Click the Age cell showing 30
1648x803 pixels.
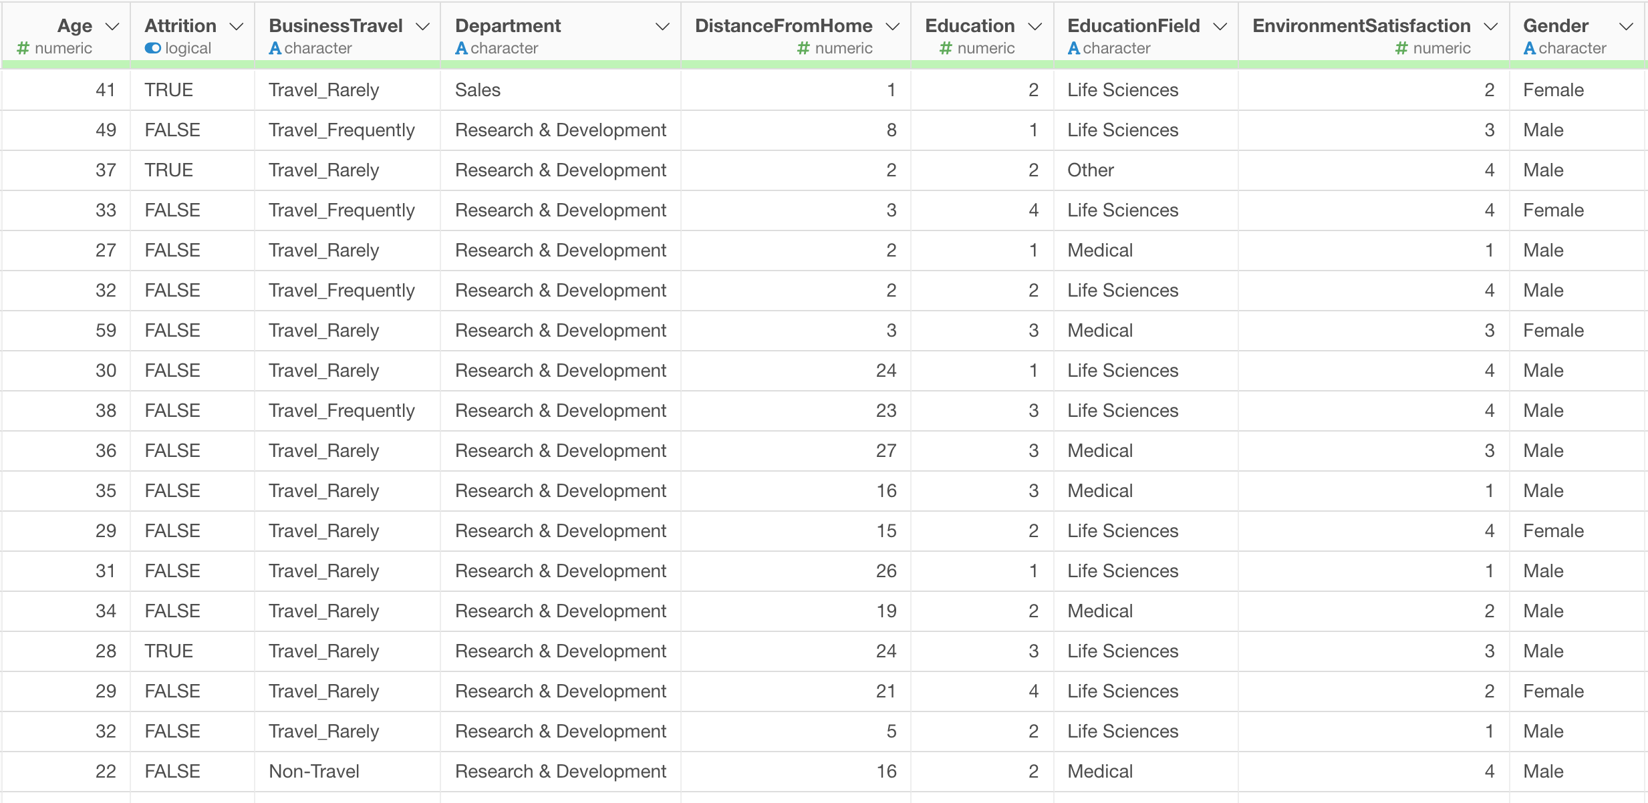click(66, 371)
